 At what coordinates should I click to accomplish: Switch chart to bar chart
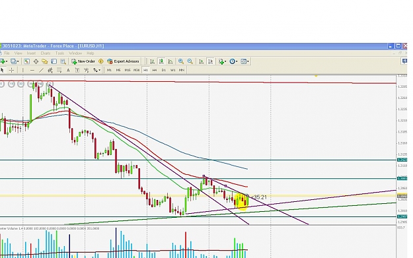click(152, 61)
